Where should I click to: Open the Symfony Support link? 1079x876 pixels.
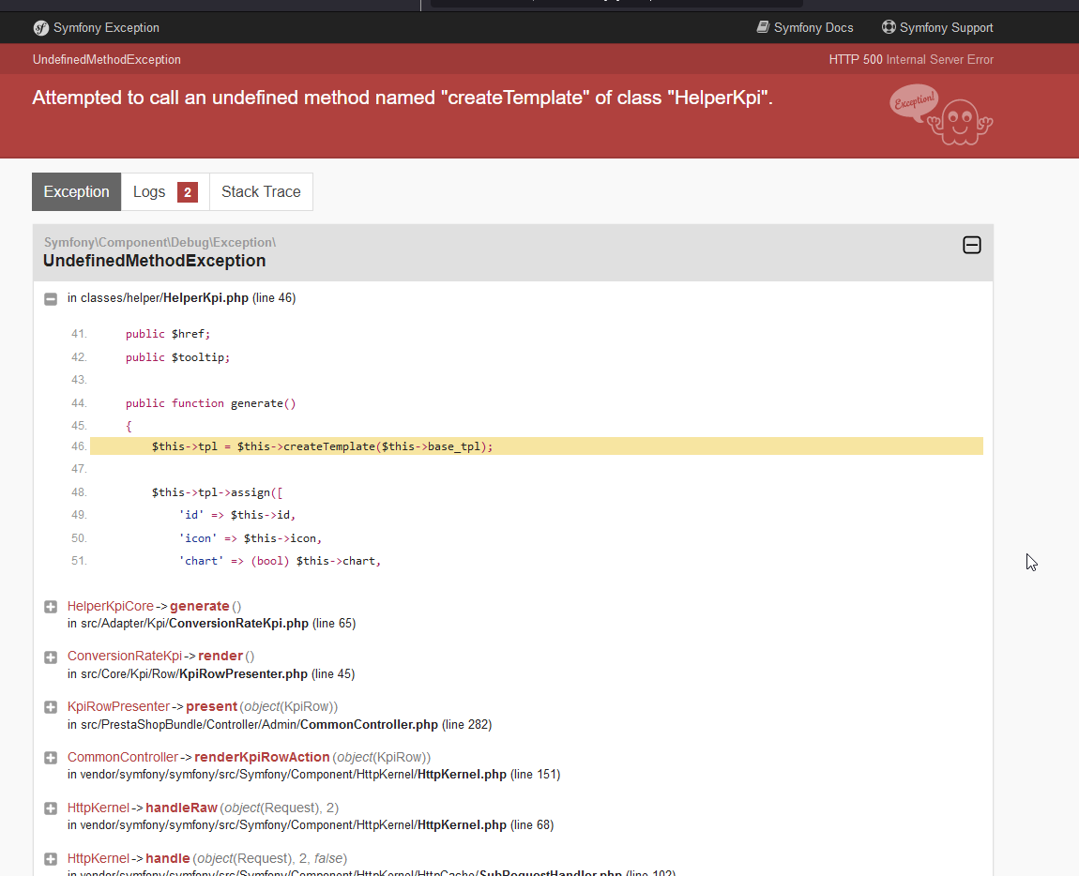point(937,27)
